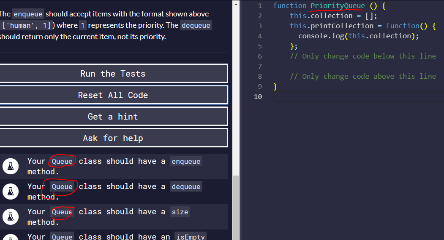This screenshot has height=240, width=444.
Task: Click 'this.collection = [];' code line
Action: [x=333, y=16]
